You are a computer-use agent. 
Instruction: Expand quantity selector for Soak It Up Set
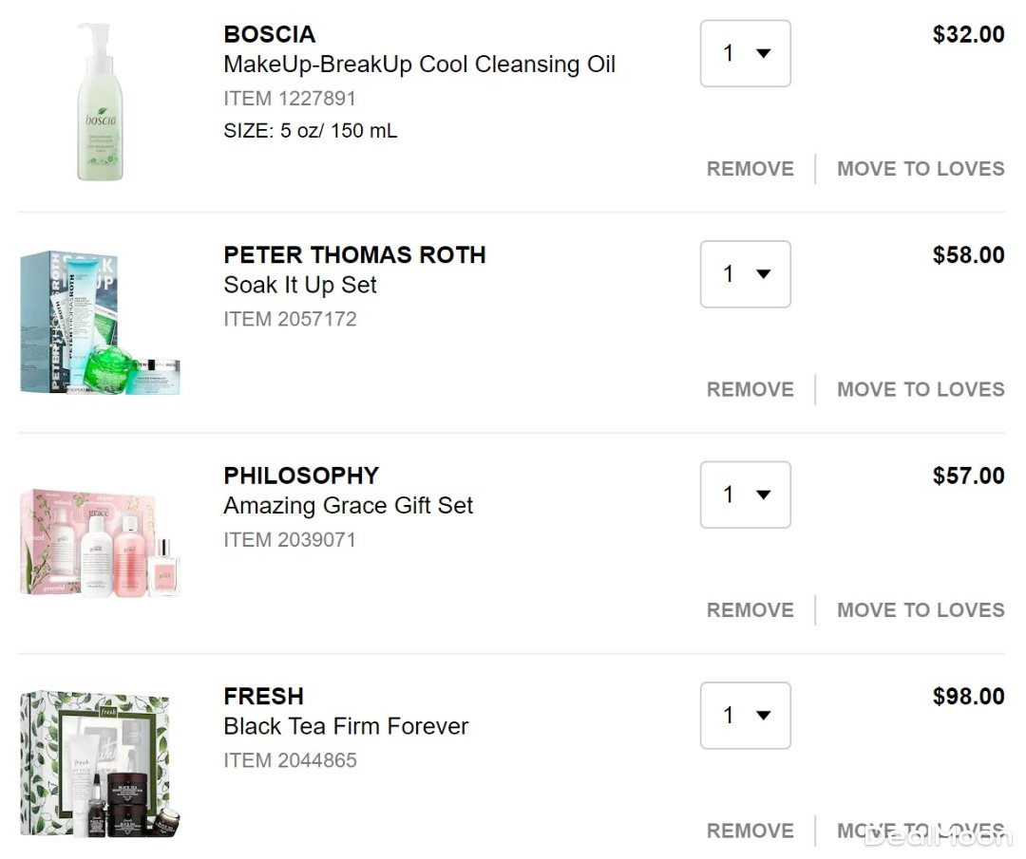point(745,274)
